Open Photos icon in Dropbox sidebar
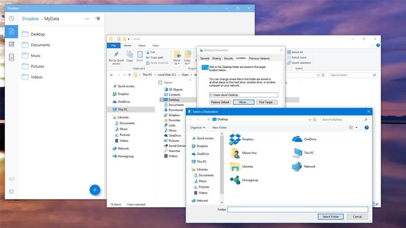The height and width of the screenshot is (228, 406). tap(11, 44)
